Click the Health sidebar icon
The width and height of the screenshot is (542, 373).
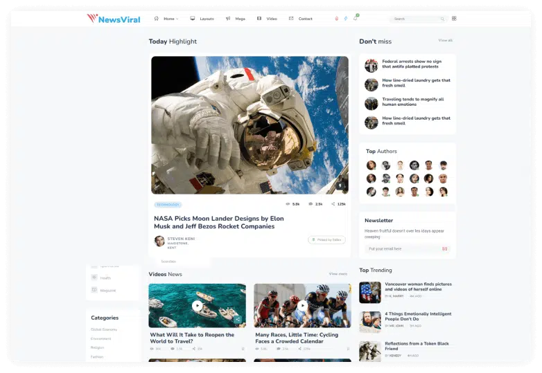point(94,278)
